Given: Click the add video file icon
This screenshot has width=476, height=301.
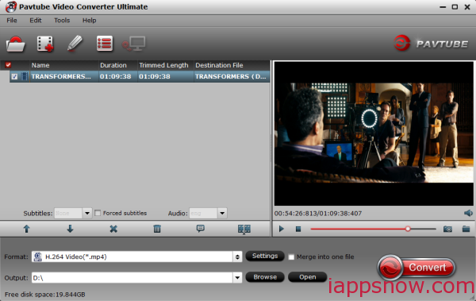Looking at the screenshot, I should click(x=45, y=44).
